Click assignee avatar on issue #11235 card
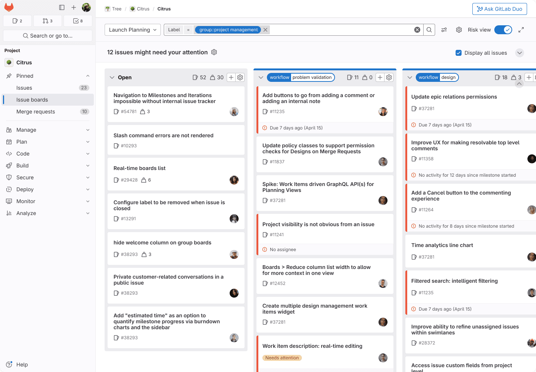 tap(383, 112)
